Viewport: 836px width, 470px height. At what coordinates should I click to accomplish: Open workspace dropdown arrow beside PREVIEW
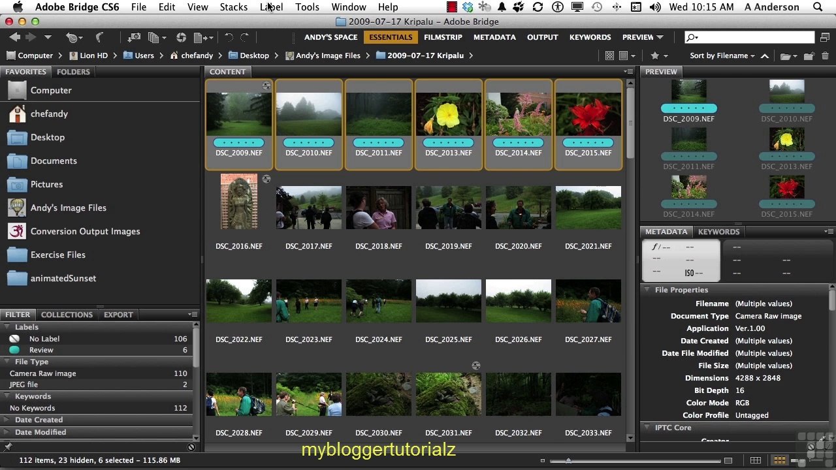click(x=660, y=37)
